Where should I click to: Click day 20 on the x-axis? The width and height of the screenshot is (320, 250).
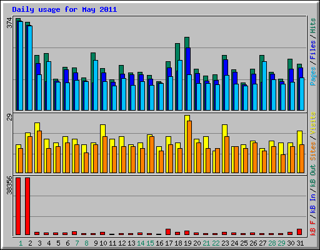pyautogui.click(x=197, y=243)
